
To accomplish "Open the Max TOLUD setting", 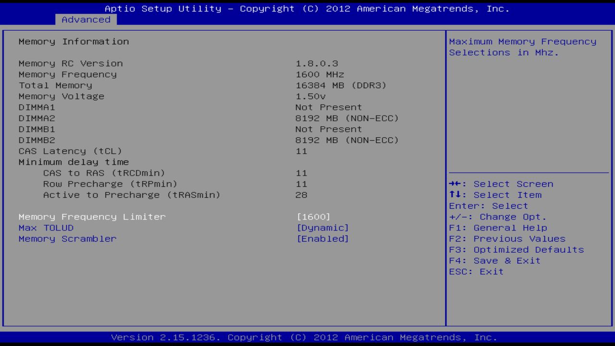I will (x=46, y=228).
